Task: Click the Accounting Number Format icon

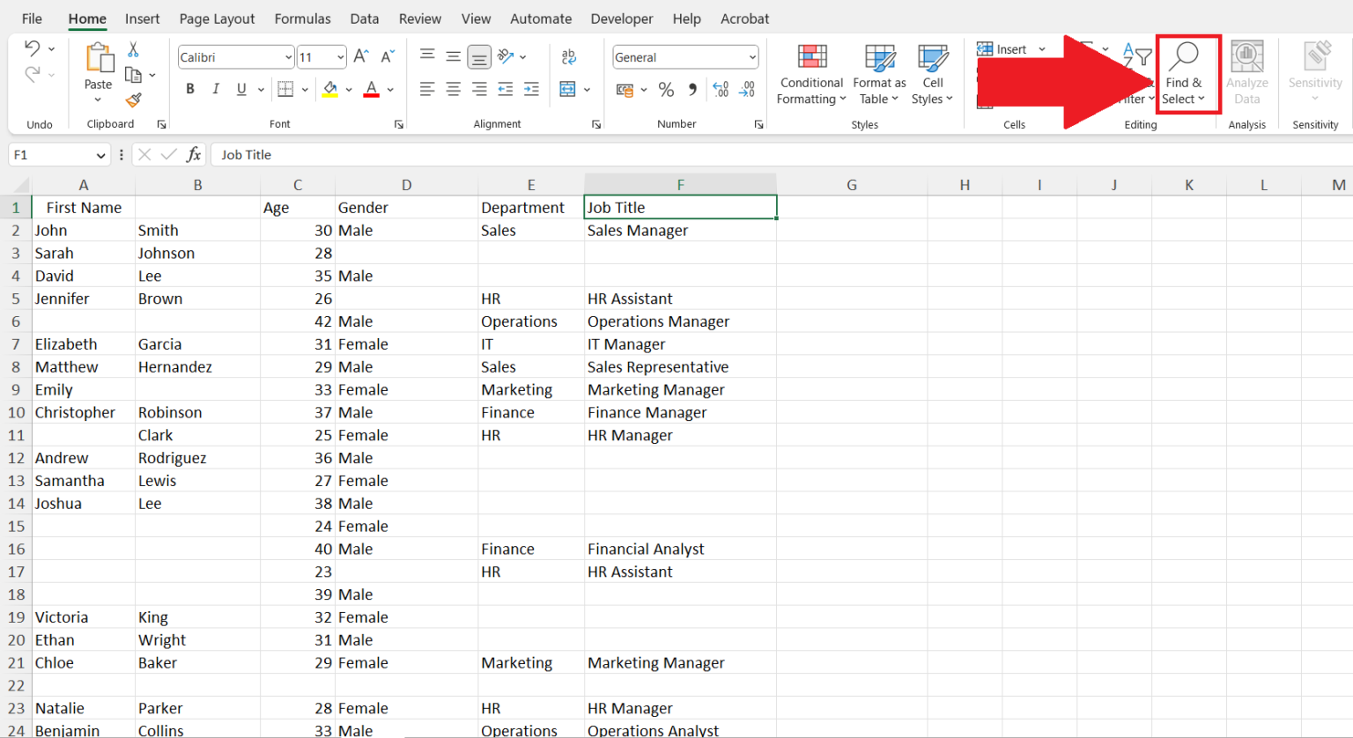Action: click(625, 90)
